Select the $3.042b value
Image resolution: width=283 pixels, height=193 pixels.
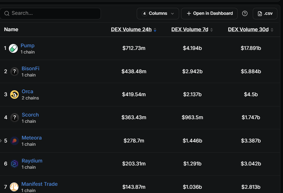(x=251, y=164)
